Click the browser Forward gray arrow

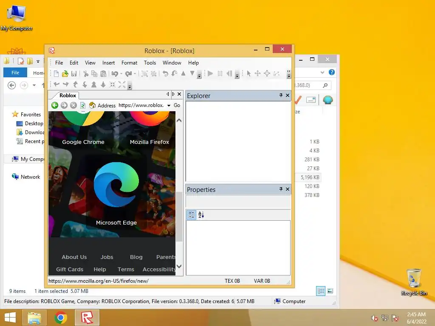pos(64,105)
